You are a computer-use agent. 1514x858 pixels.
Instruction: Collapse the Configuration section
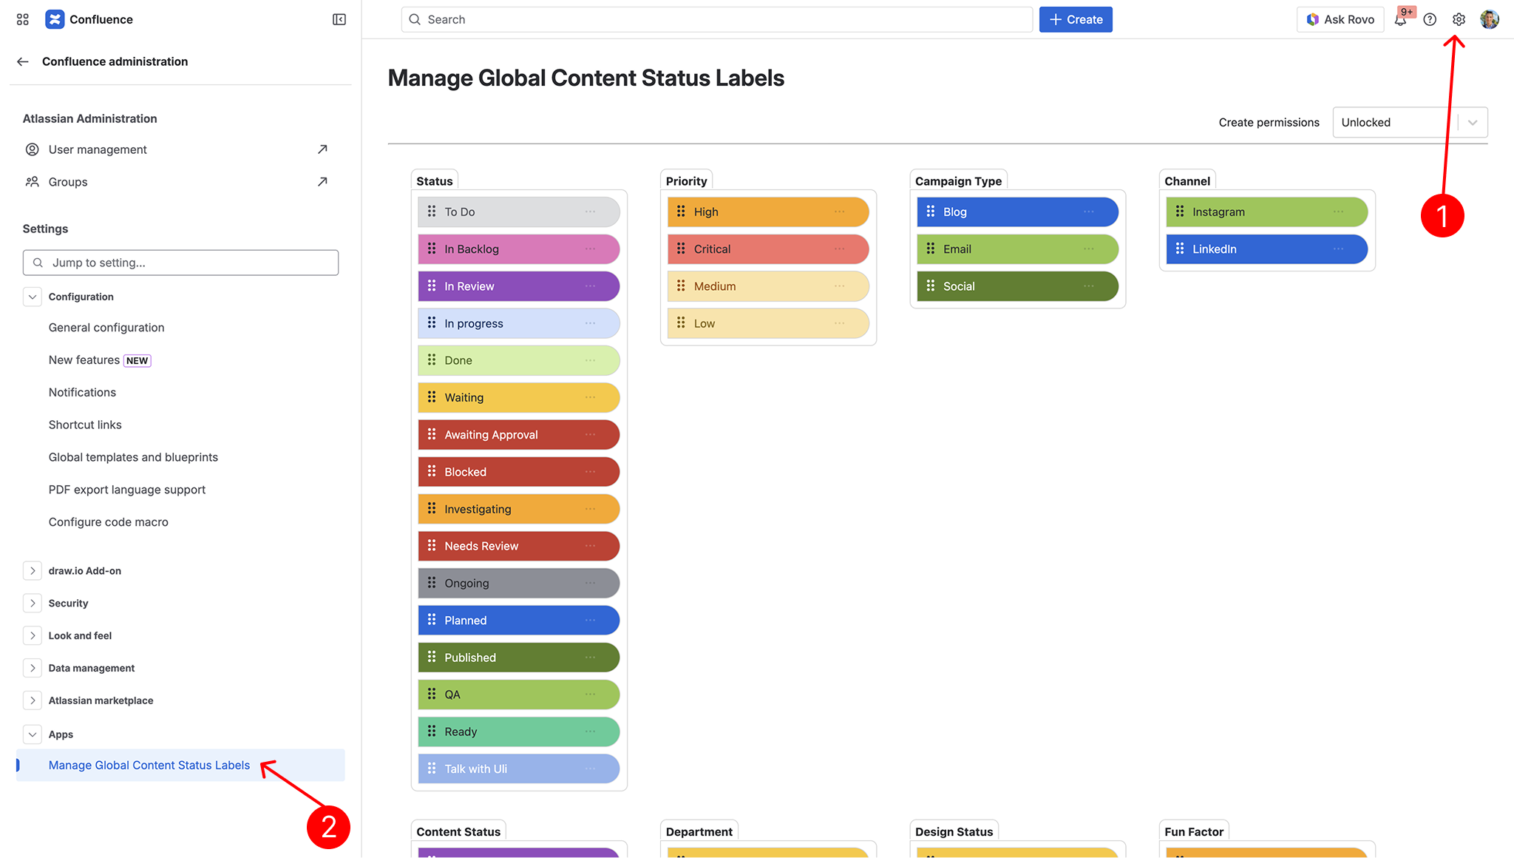33,297
